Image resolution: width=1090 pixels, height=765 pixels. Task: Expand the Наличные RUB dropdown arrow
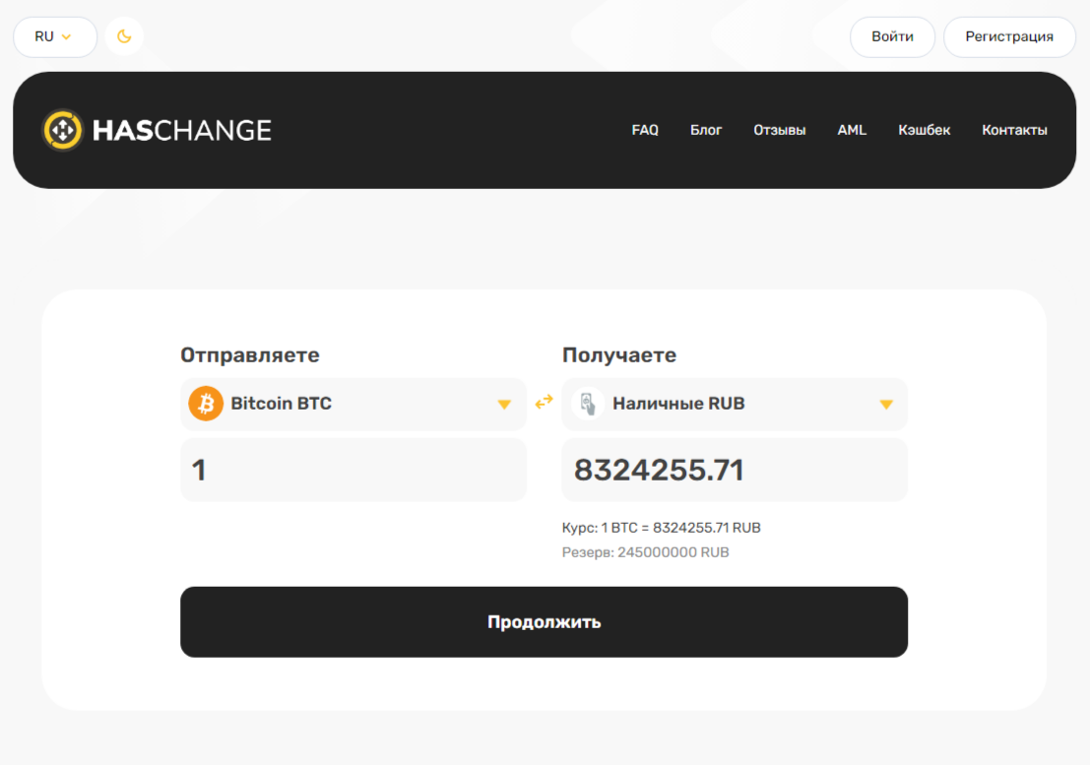tap(885, 405)
